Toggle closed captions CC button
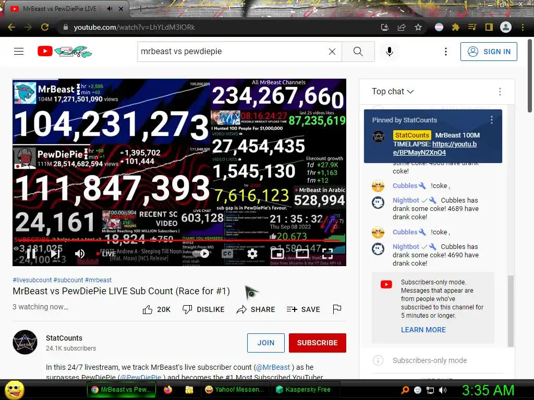 (227, 254)
